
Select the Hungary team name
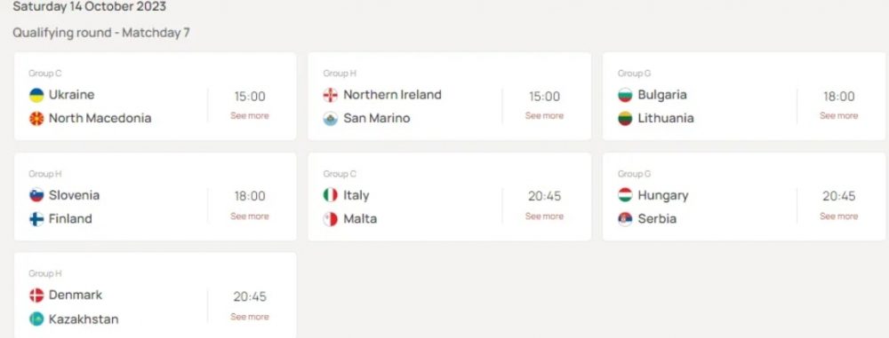point(663,196)
